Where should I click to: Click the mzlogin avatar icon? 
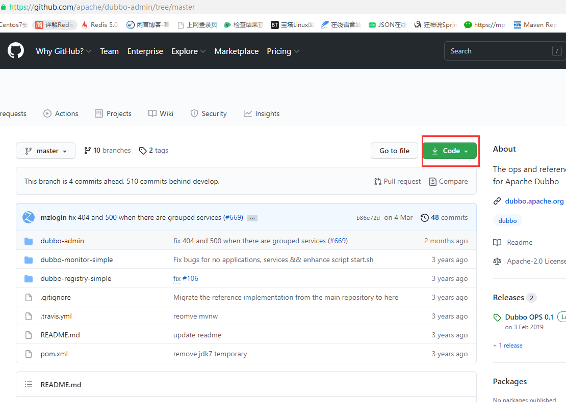(x=29, y=217)
